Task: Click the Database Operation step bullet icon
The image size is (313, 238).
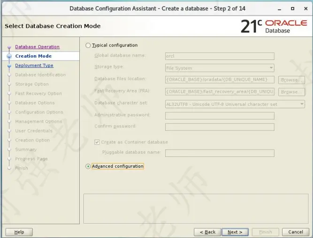Action: (9, 47)
